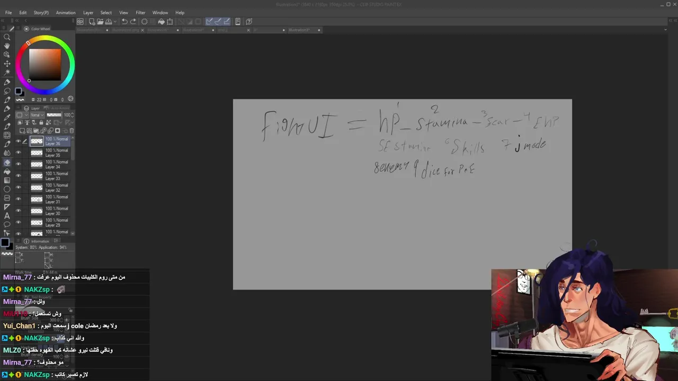Open the Select menu

(x=106, y=13)
